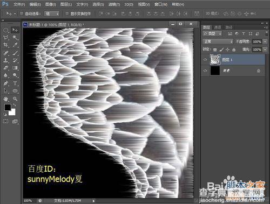Screen dimensions: 270x204
Task: Change the screen mode
Action: [x=15, y=122]
